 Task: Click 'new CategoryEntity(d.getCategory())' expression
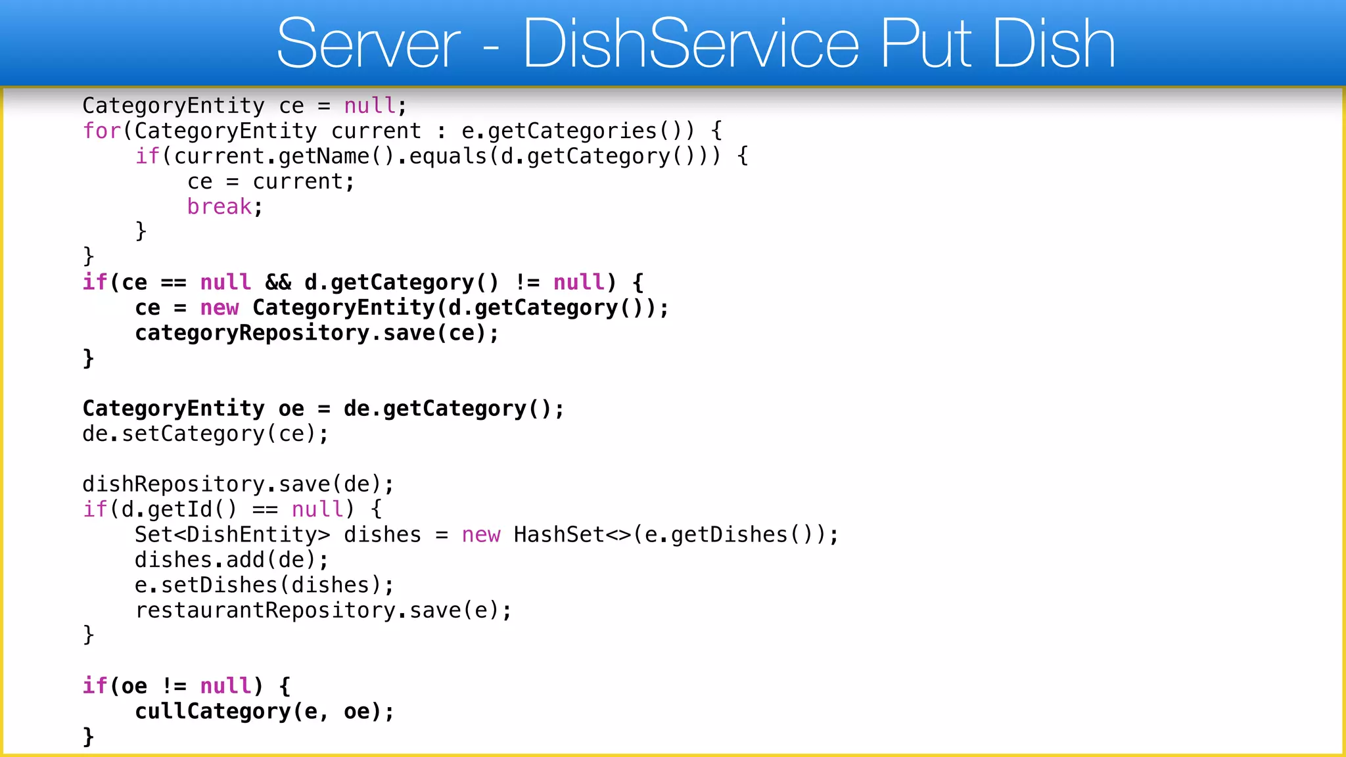tap(427, 308)
